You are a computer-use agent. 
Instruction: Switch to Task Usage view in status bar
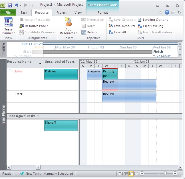126,174
